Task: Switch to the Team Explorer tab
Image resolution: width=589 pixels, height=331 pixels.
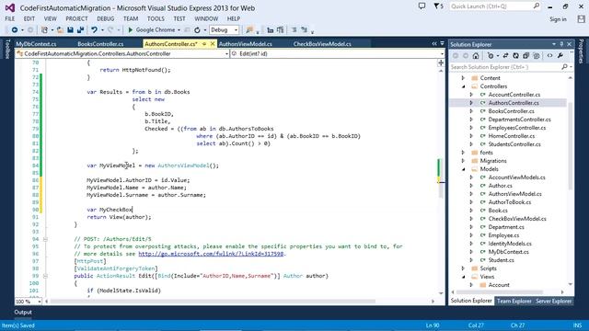Action: [514, 301]
